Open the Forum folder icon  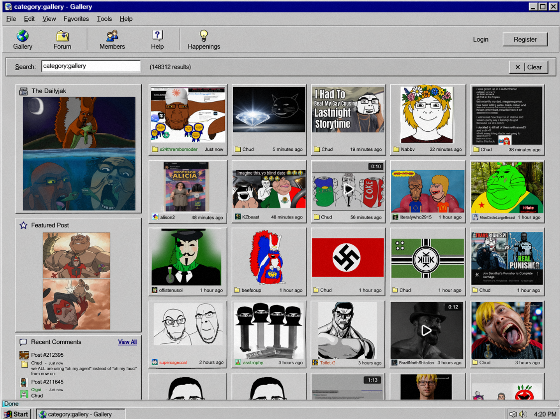62,36
